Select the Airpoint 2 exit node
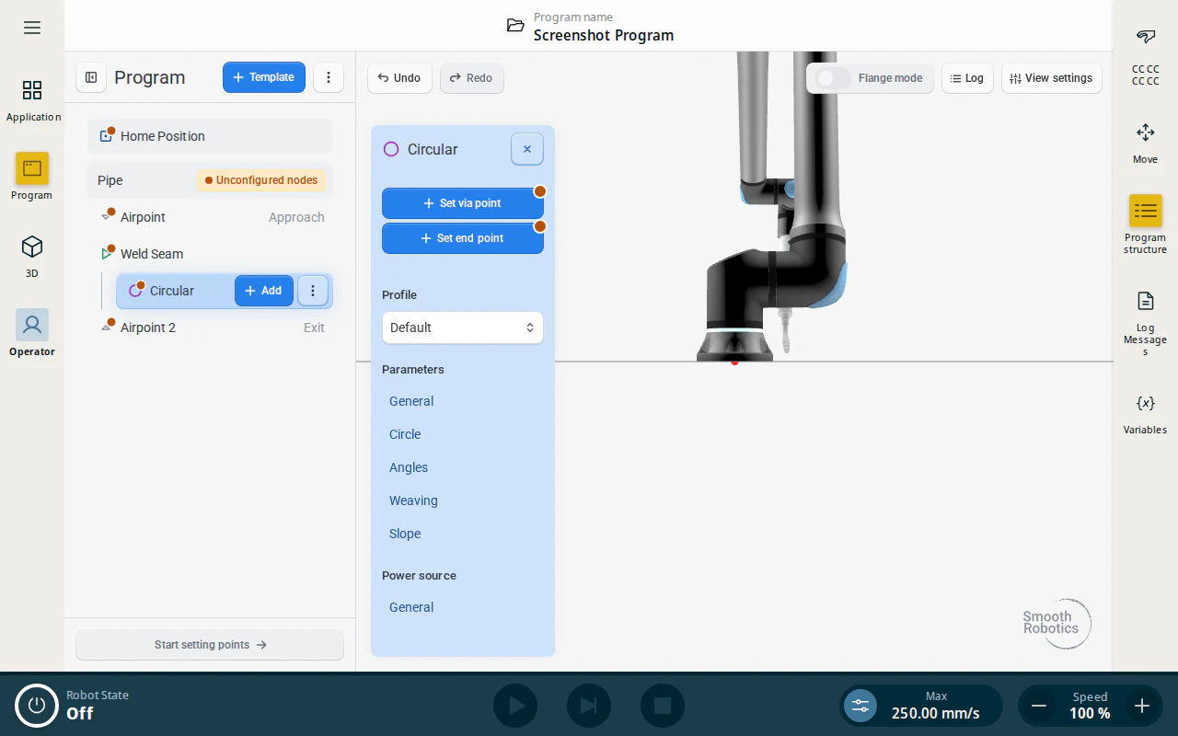This screenshot has width=1178, height=736. point(210,328)
